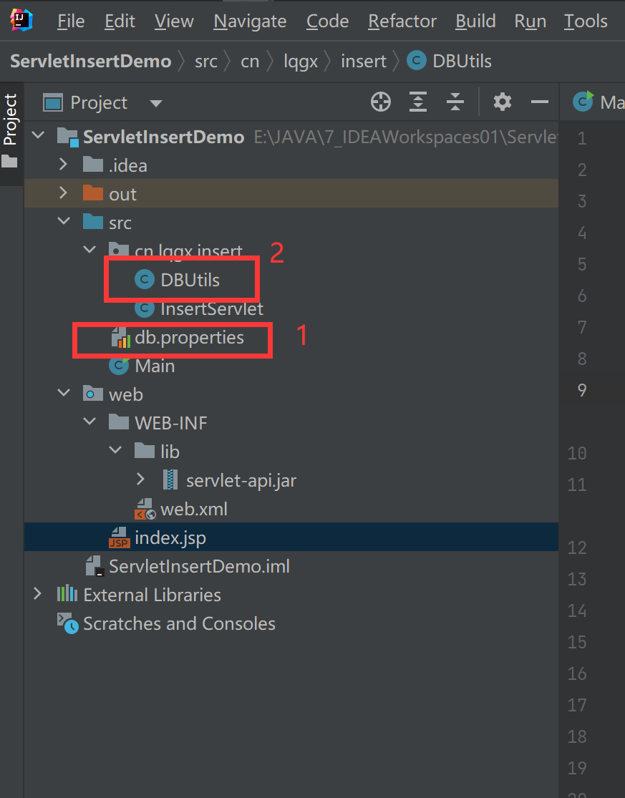Image resolution: width=625 pixels, height=798 pixels.
Task: Select the ServletInsertDemo.iml file icon
Action: click(x=95, y=566)
